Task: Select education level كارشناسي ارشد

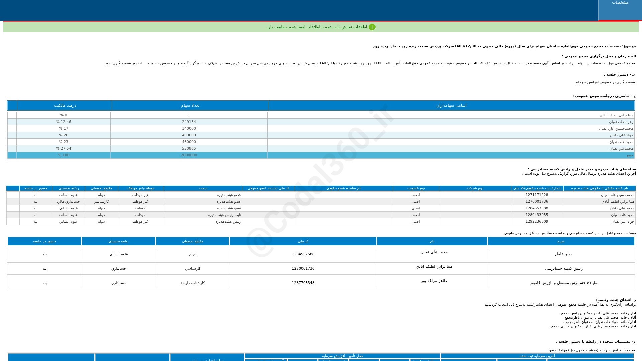Action: pyautogui.click(x=193, y=283)
